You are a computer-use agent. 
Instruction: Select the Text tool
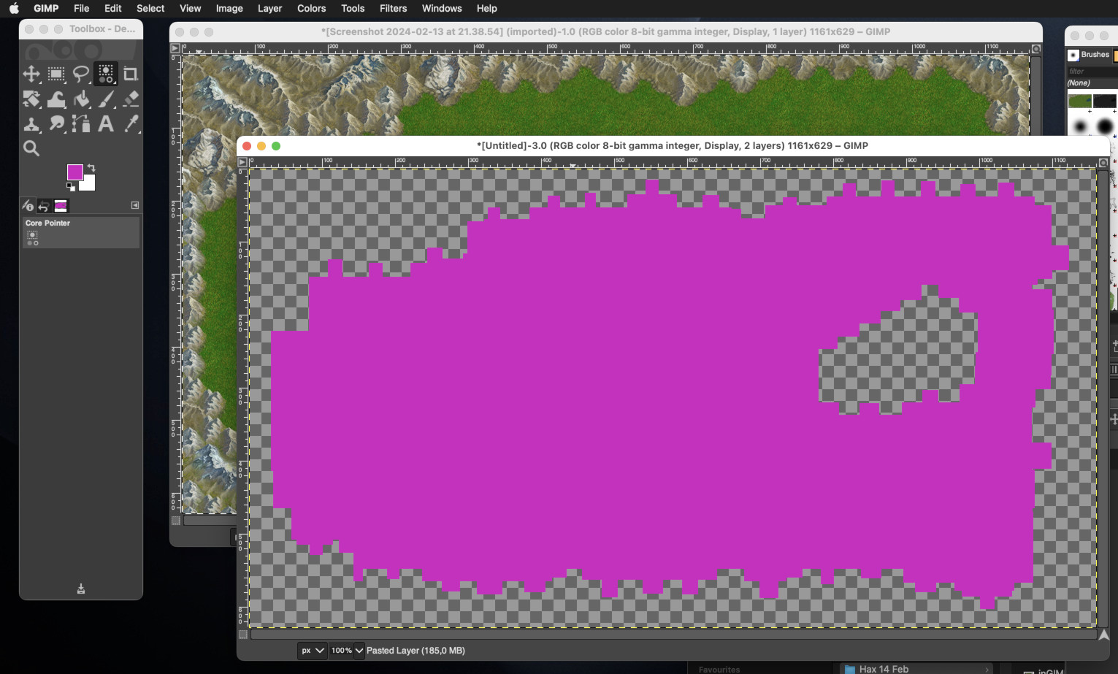pos(106,123)
